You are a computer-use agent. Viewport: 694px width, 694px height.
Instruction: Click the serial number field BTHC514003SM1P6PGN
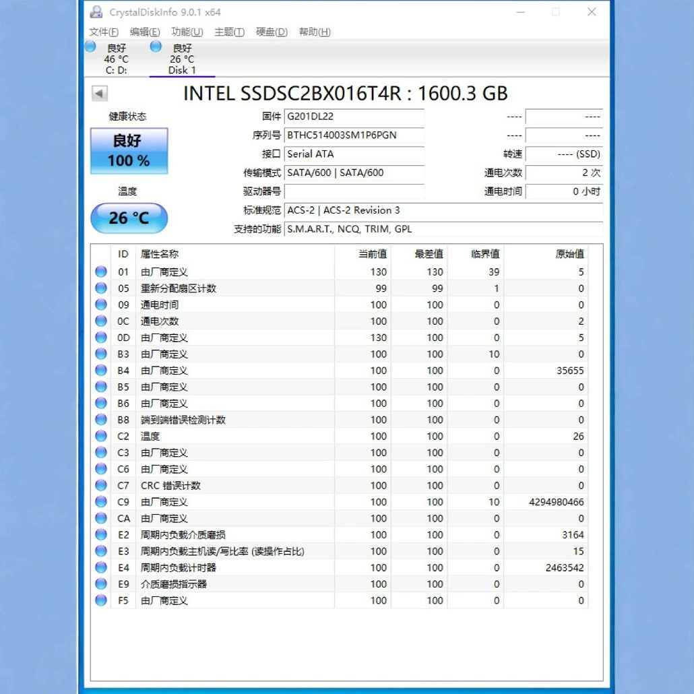click(x=354, y=135)
